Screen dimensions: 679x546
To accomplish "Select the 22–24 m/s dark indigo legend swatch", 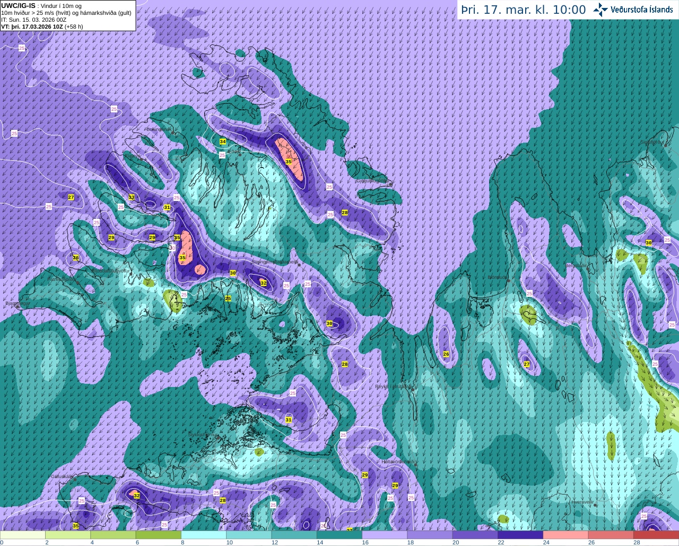I will tap(521, 535).
